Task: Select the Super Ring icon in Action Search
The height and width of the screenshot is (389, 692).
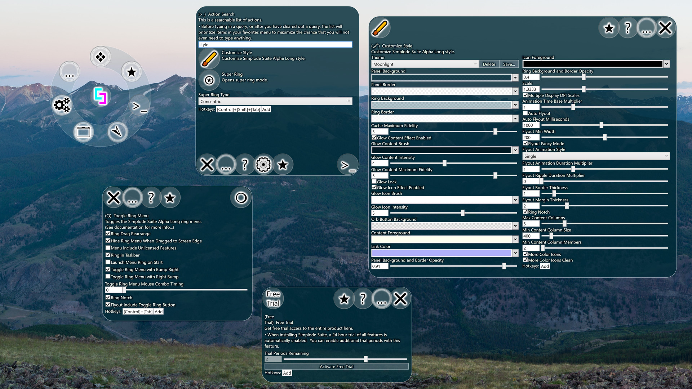Action: [x=209, y=79]
